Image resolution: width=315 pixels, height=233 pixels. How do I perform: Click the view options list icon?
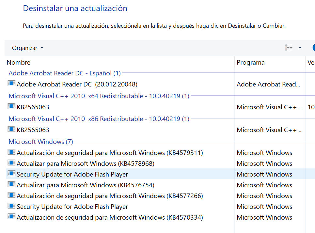[289, 48]
